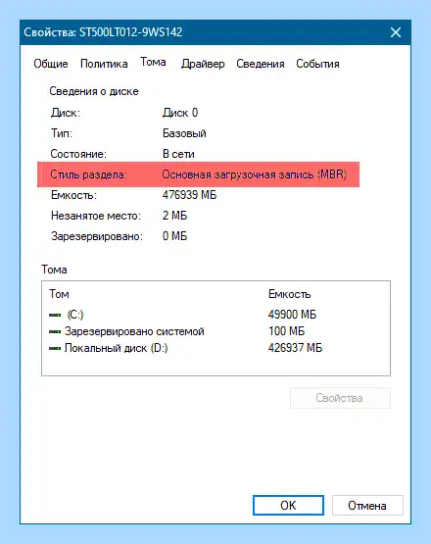
Task: Select the (C:) volume icon
Action: point(55,315)
